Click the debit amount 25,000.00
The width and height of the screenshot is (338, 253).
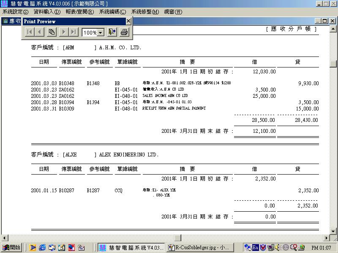(264, 96)
